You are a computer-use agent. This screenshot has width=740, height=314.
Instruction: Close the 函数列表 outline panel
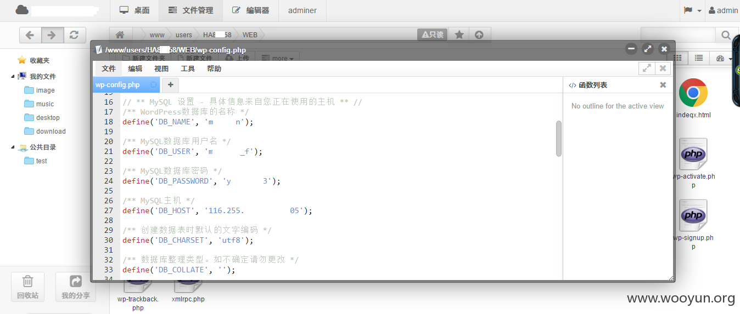[663, 85]
